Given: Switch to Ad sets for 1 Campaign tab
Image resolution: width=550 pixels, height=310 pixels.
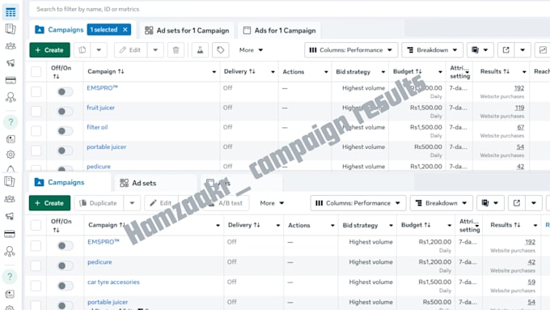Looking at the screenshot, I should pos(187,31).
